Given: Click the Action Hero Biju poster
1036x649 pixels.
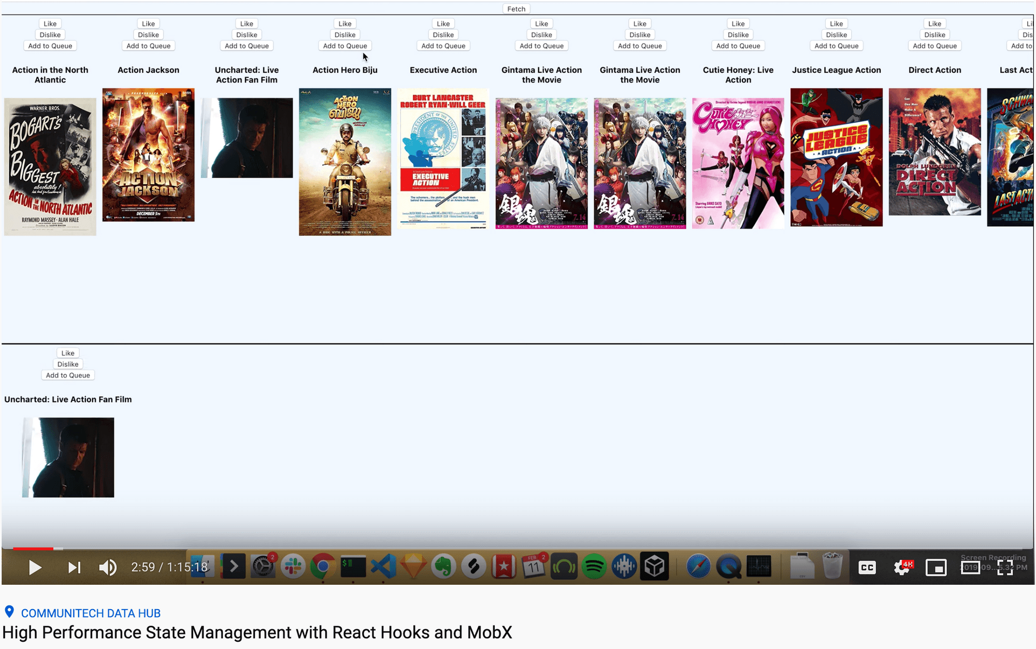Looking at the screenshot, I should coord(345,162).
